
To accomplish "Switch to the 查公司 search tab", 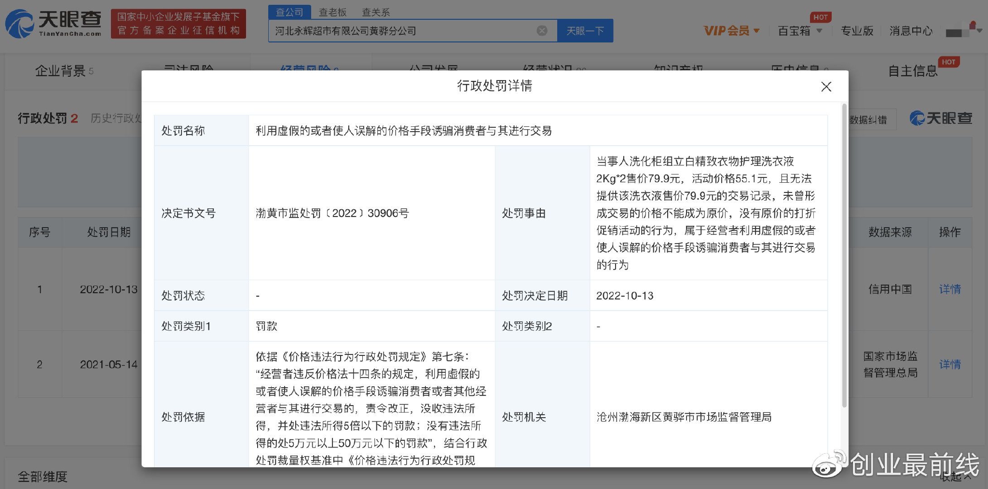I will point(289,12).
